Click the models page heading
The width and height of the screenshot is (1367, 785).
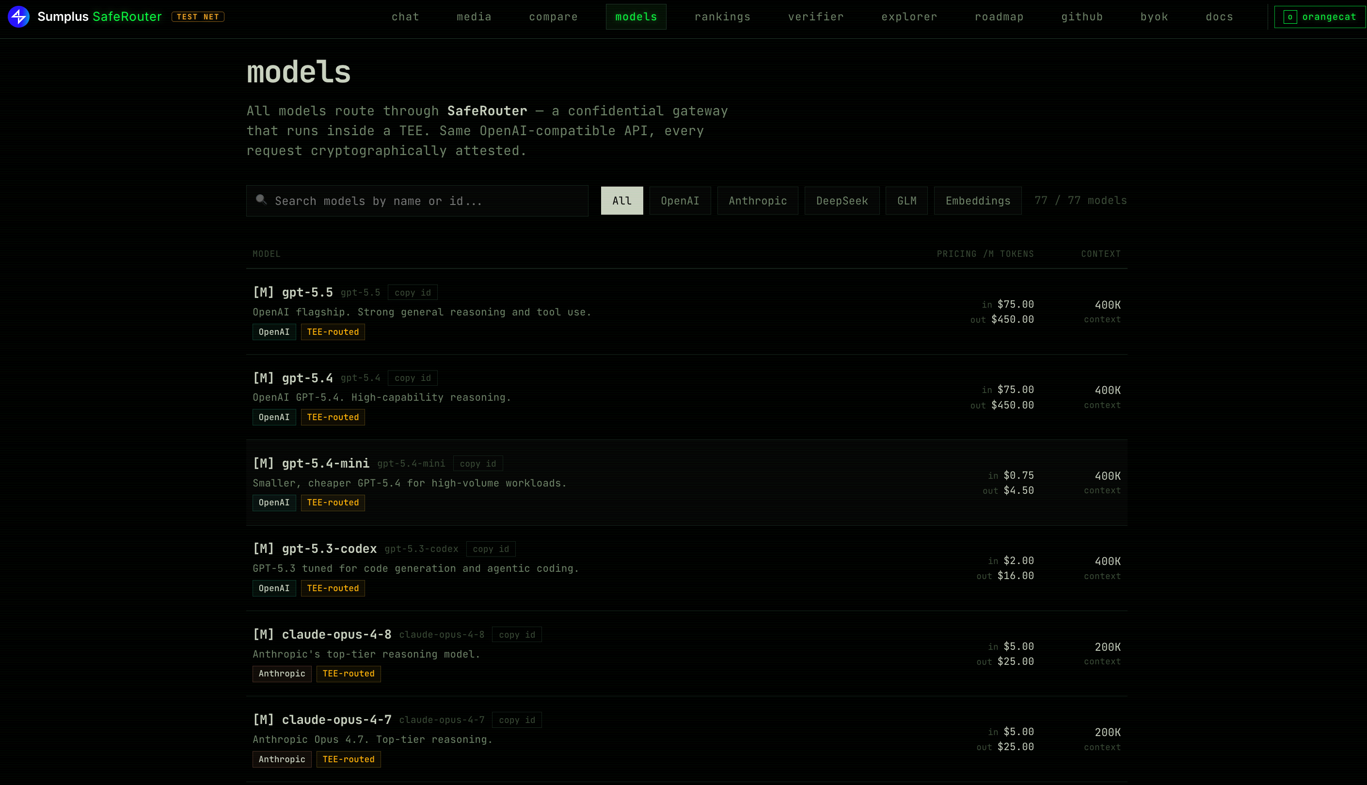click(x=299, y=72)
